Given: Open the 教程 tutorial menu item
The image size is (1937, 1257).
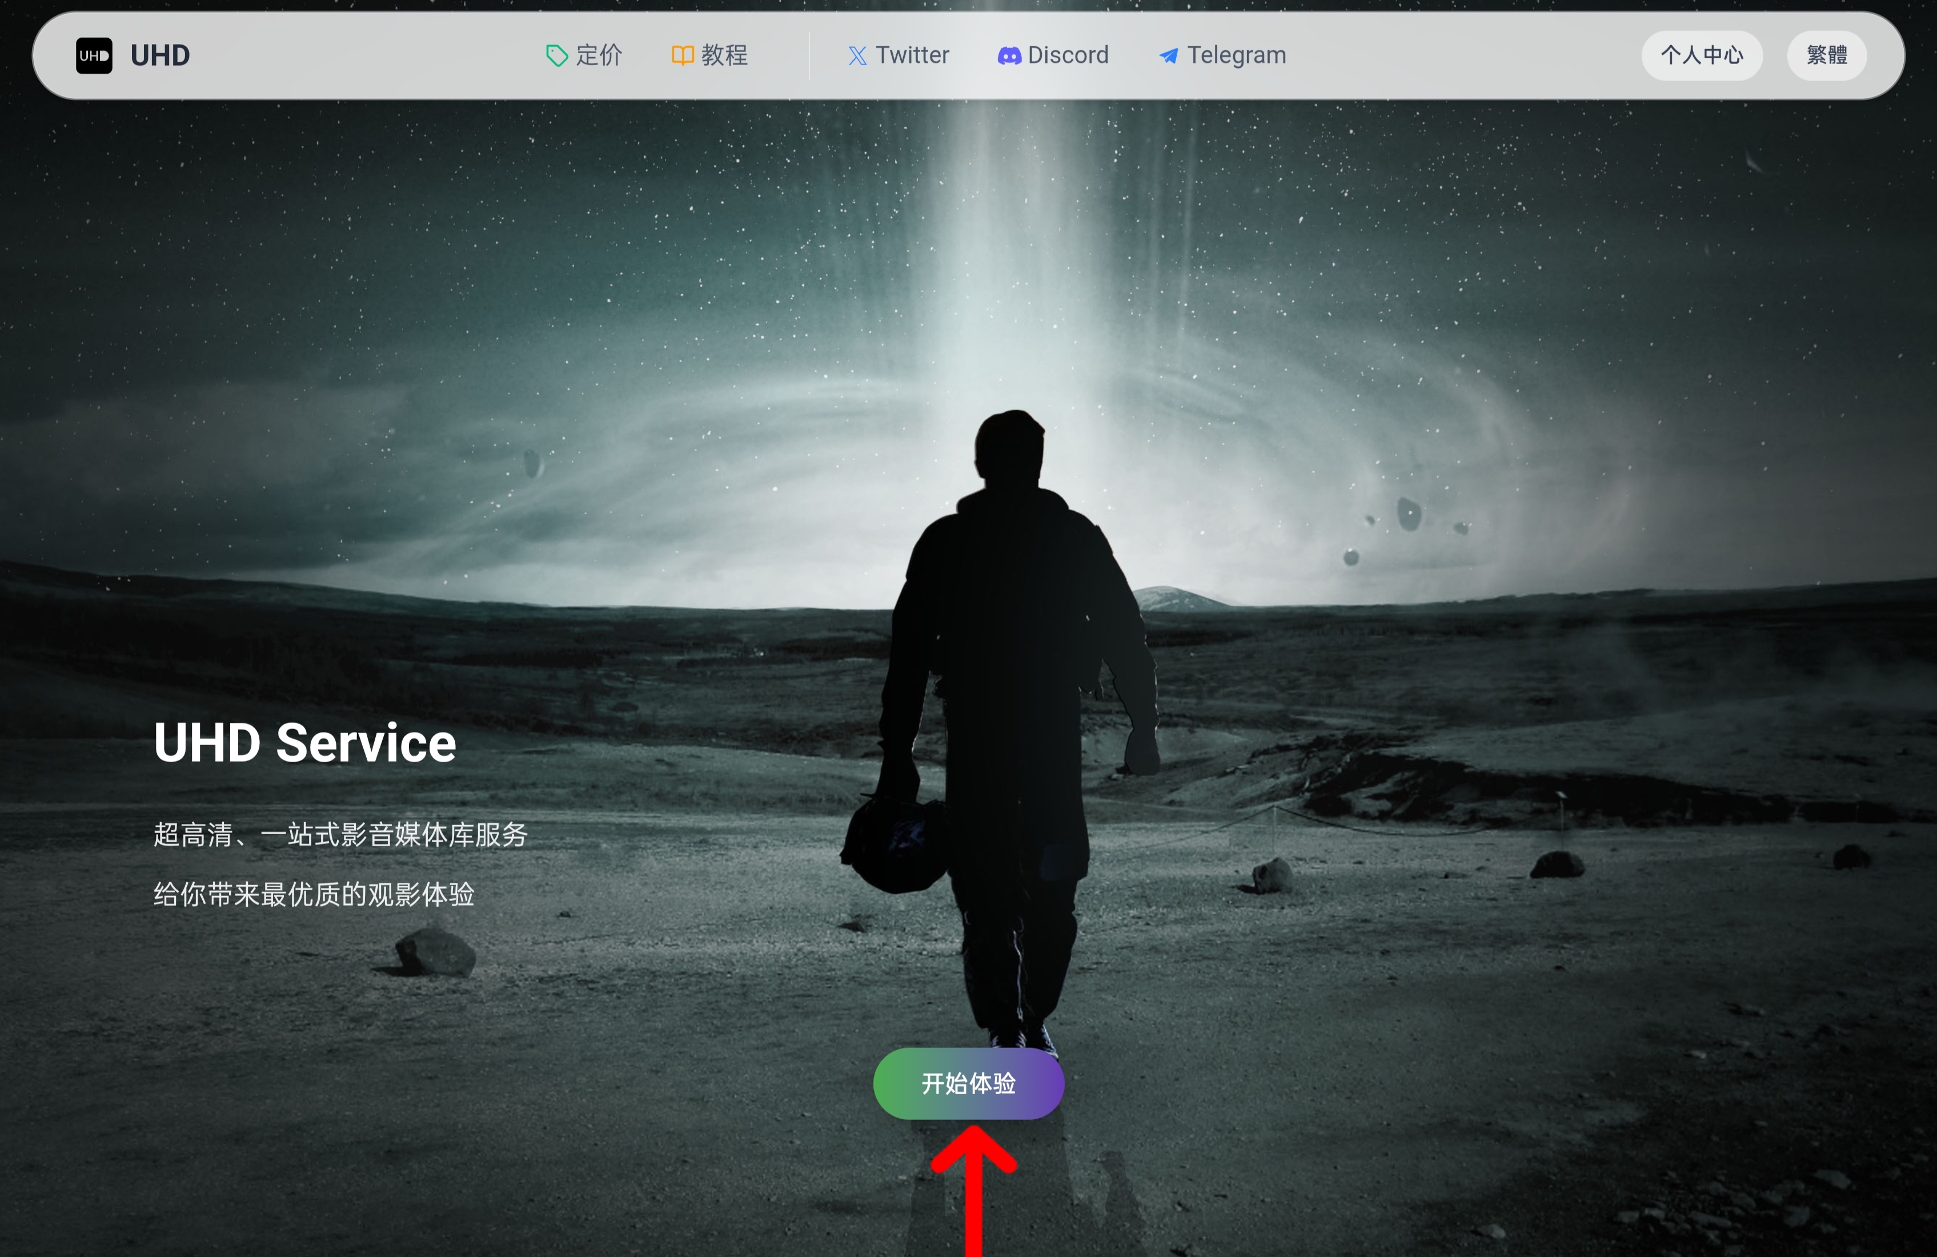Looking at the screenshot, I should 724,55.
